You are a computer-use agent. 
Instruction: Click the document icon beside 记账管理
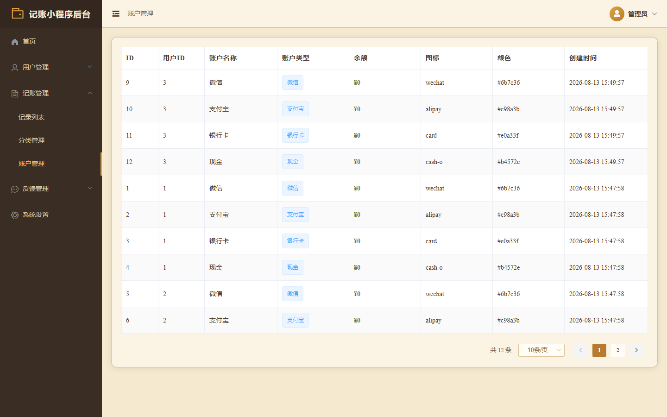[x=15, y=94]
